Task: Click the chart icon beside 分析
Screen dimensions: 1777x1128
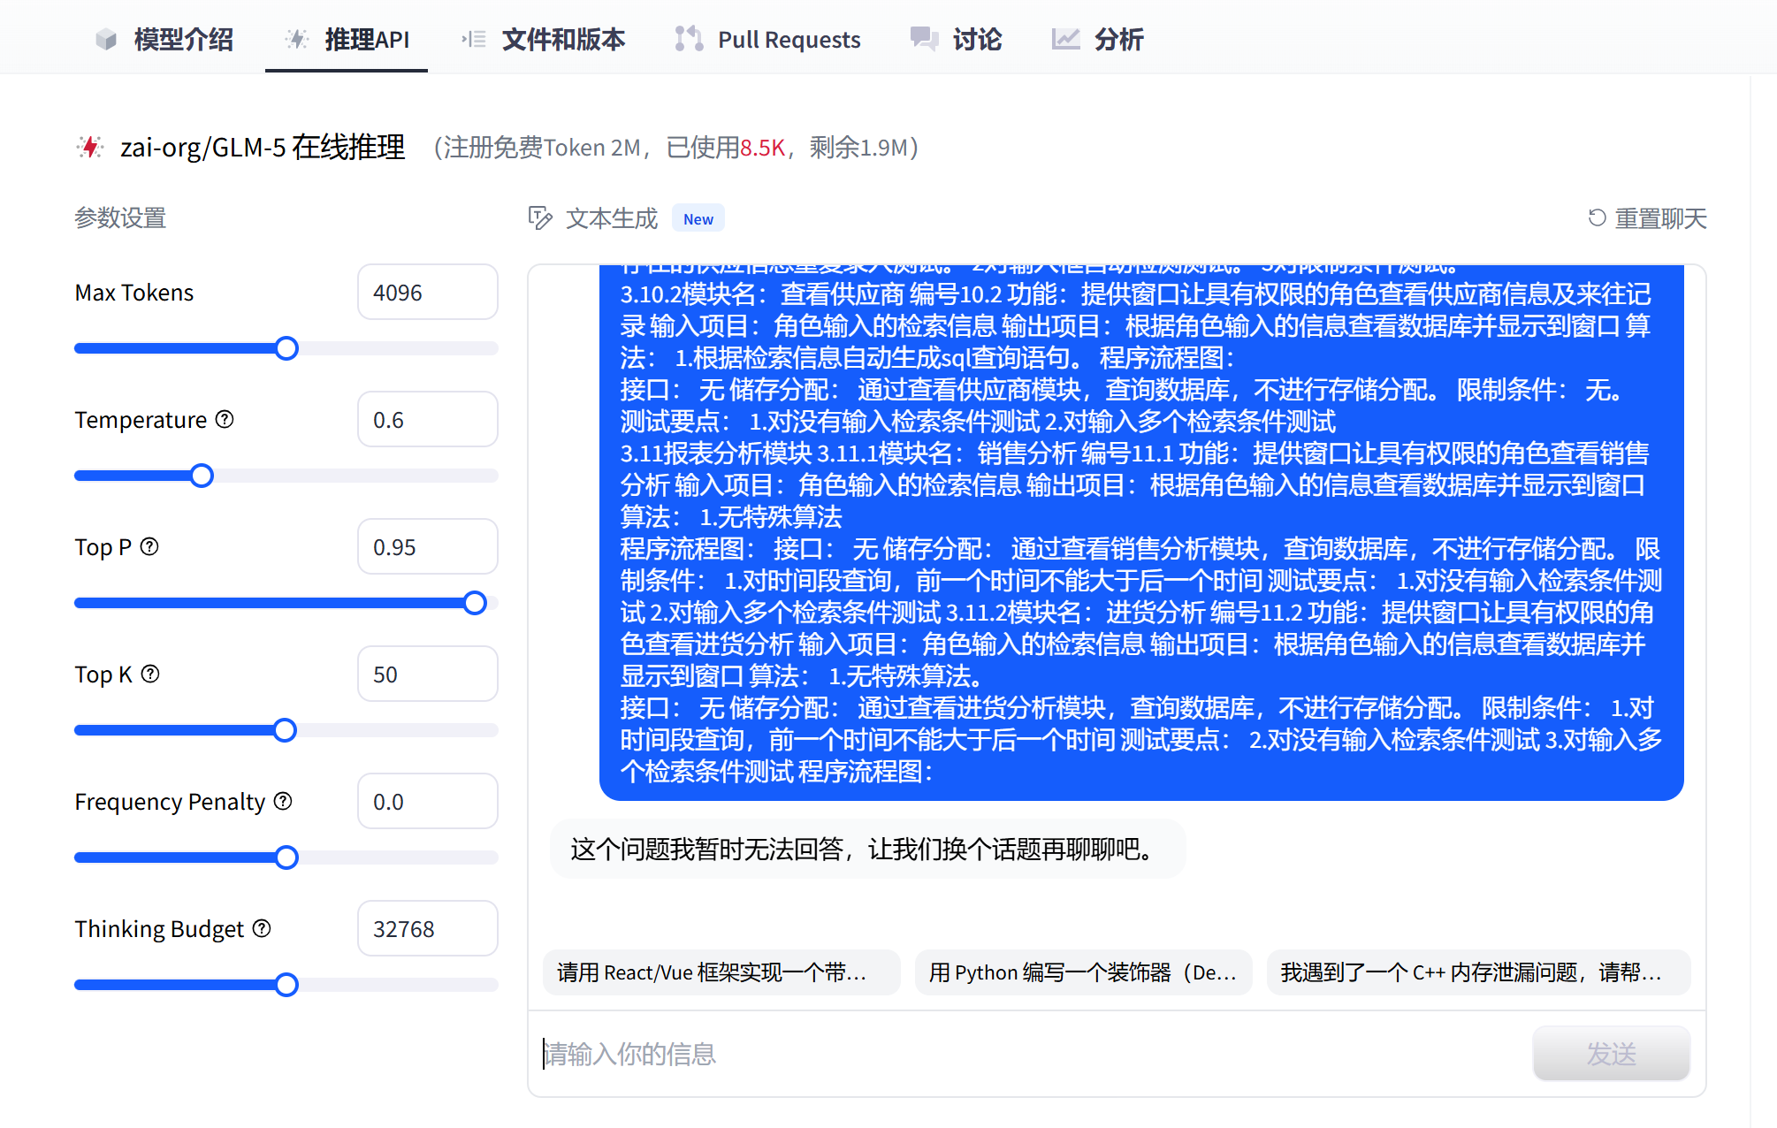Action: click(1065, 39)
